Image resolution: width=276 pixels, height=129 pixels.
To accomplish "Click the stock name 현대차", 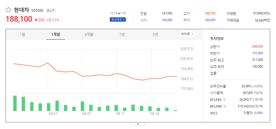I will click(21, 10).
